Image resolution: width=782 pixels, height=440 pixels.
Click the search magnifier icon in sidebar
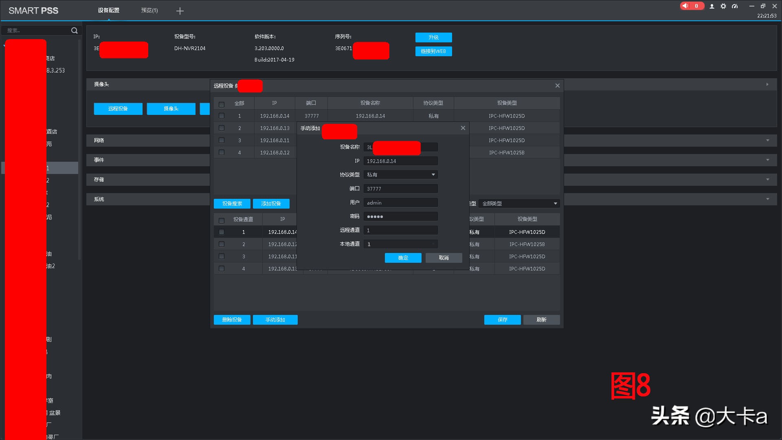[74, 31]
